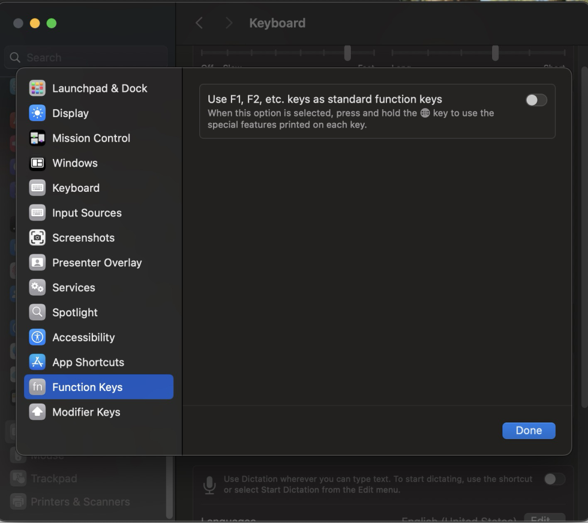Go back using the left chevron

(199, 23)
